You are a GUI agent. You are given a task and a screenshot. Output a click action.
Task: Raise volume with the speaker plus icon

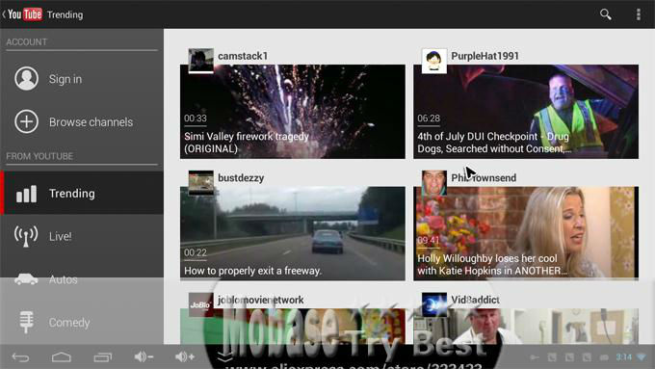coord(185,356)
